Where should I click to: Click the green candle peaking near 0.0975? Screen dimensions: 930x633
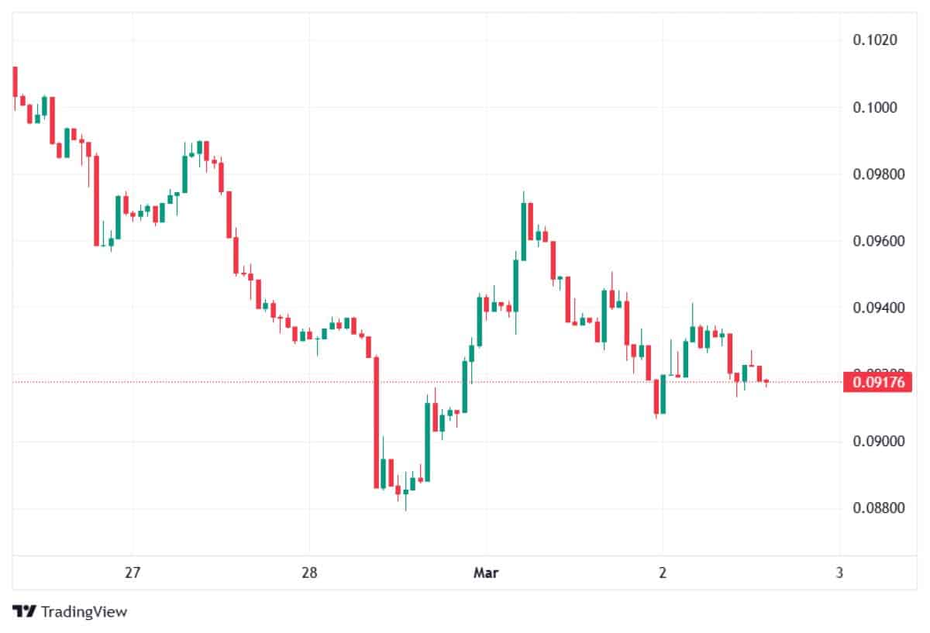523,231
